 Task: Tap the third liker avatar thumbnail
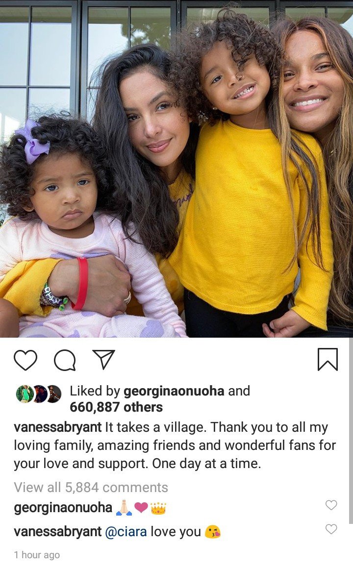pyautogui.click(x=53, y=394)
